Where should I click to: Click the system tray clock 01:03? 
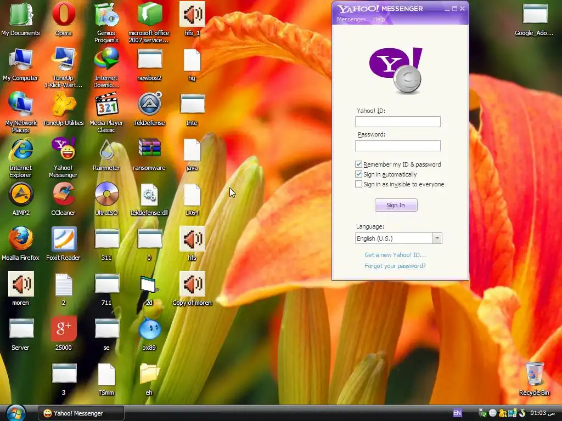(543, 413)
